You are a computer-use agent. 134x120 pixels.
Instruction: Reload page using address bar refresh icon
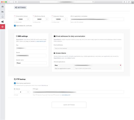93,2
